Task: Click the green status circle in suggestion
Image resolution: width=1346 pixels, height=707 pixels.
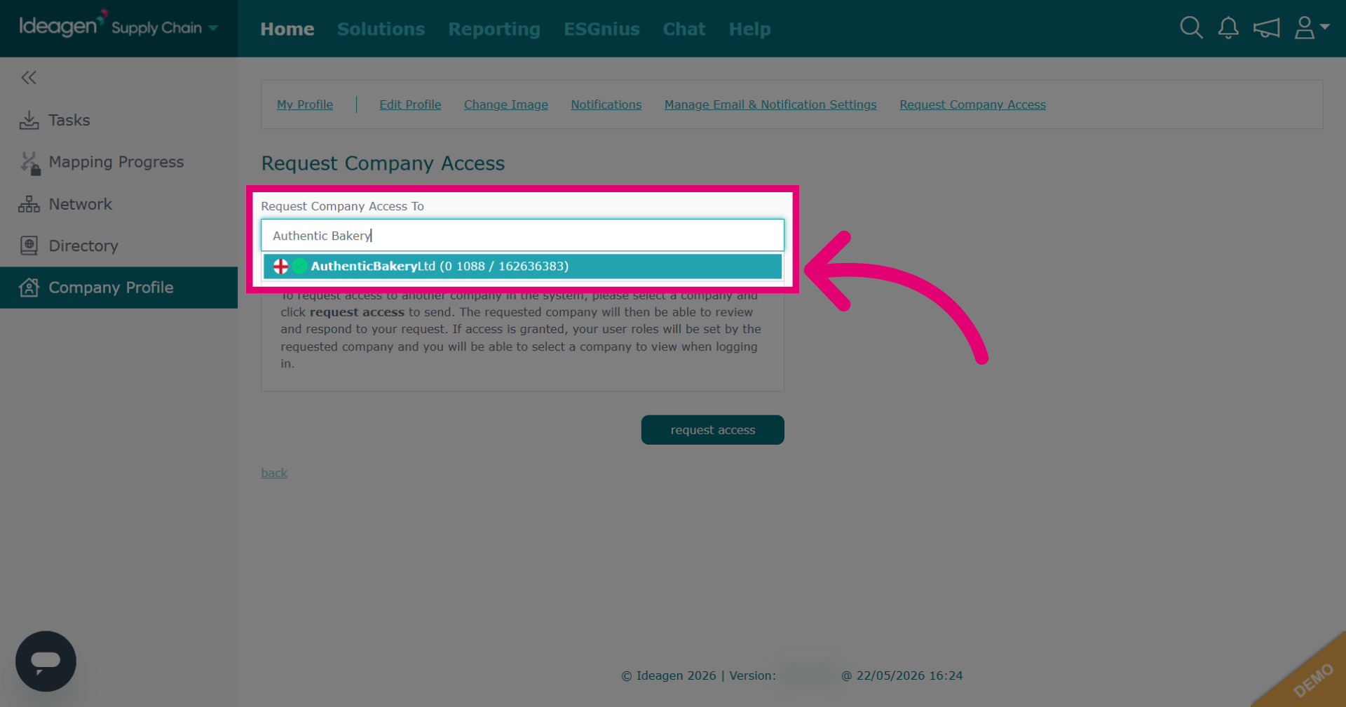Action: (x=300, y=267)
